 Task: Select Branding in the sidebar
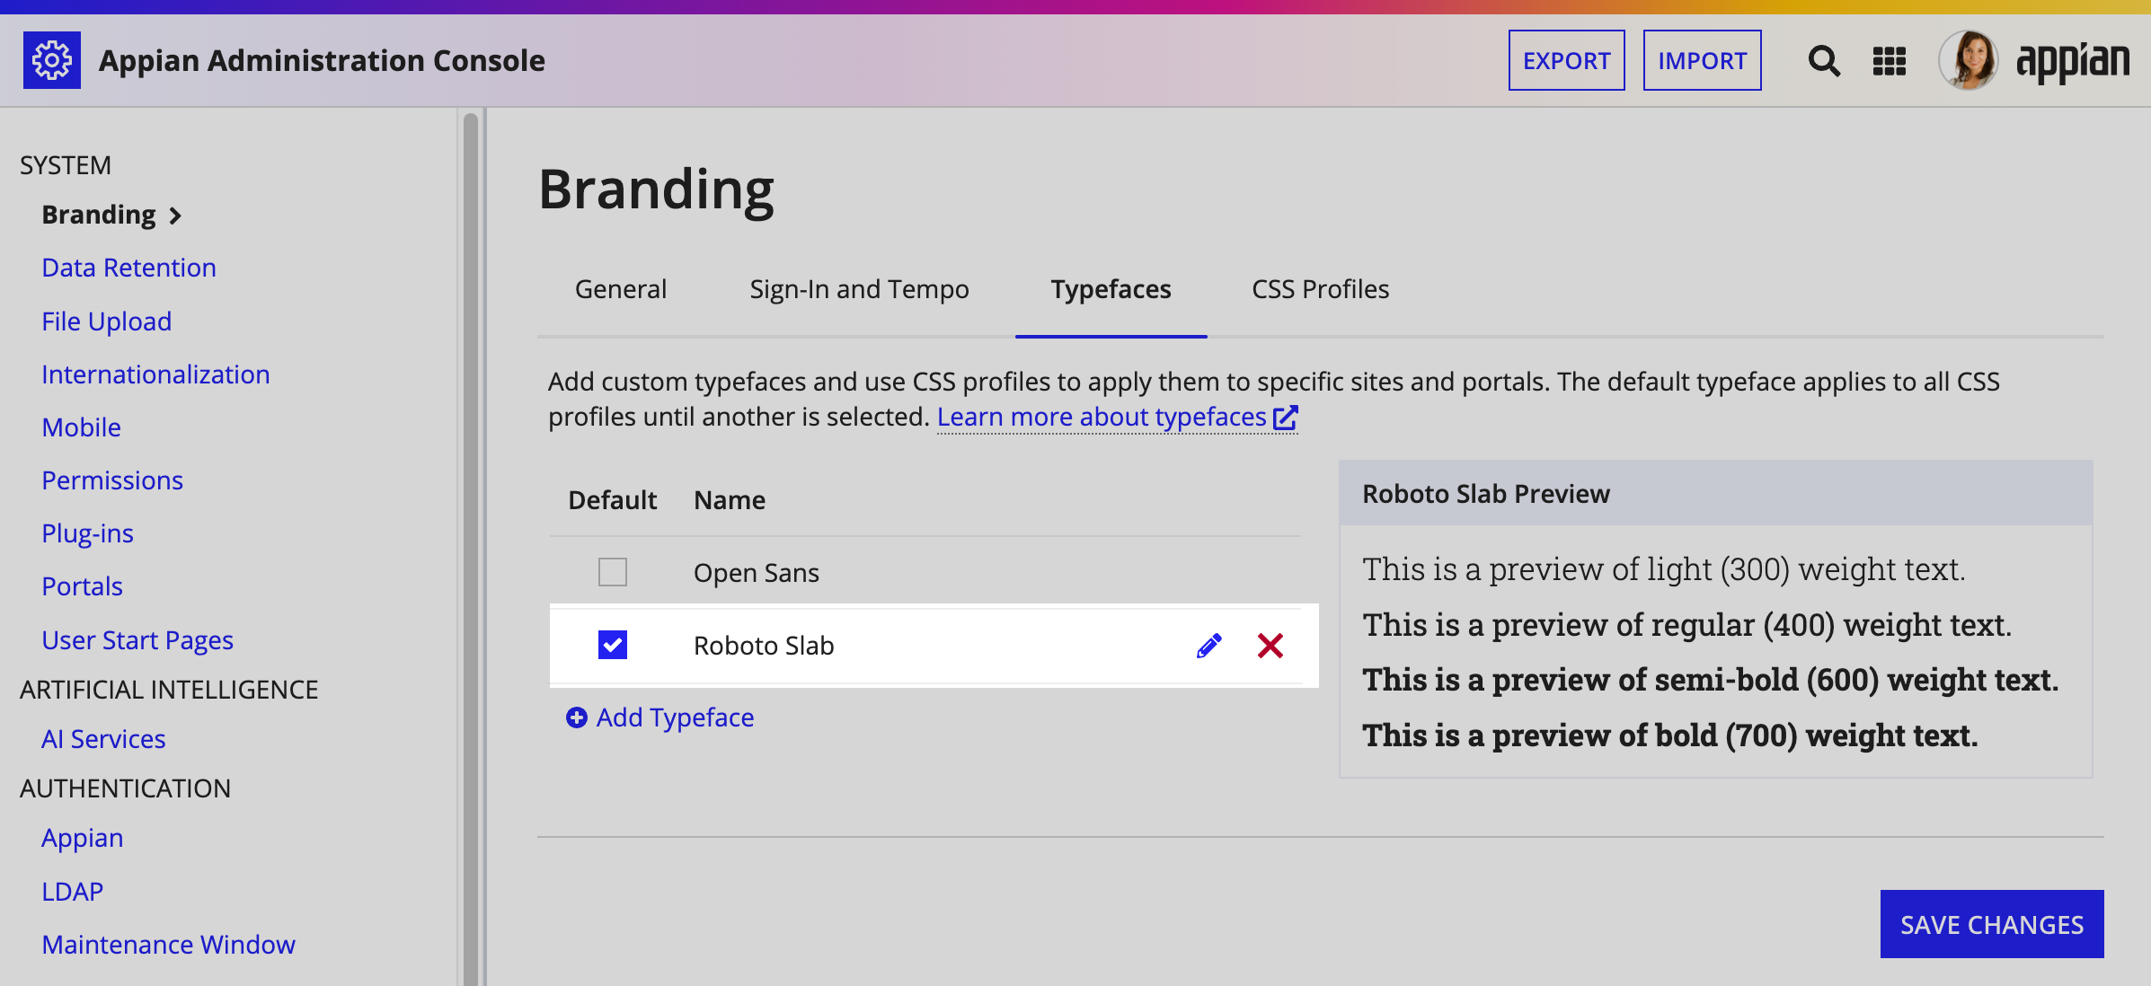99,215
